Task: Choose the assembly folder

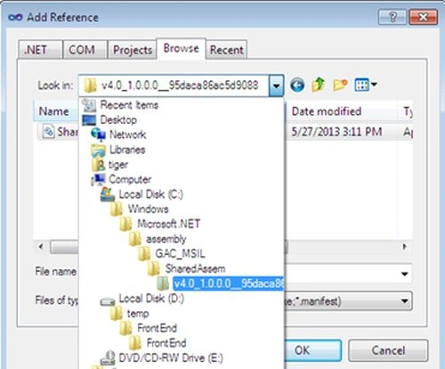Action: (x=166, y=239)
